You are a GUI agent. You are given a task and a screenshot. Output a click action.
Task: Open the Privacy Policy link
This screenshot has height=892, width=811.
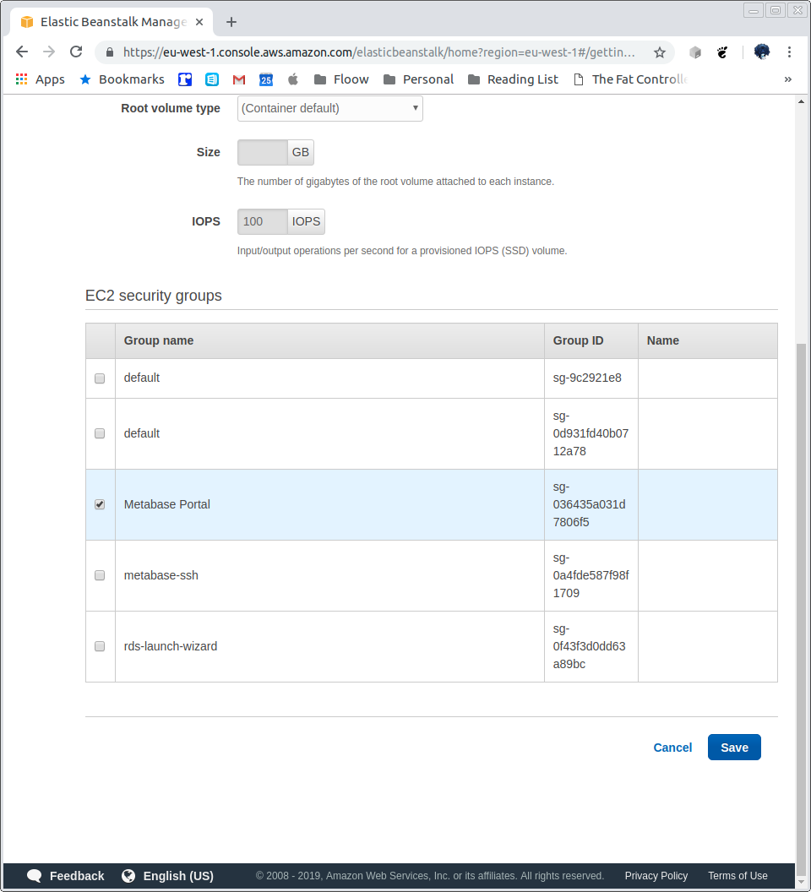click(656, 875)
